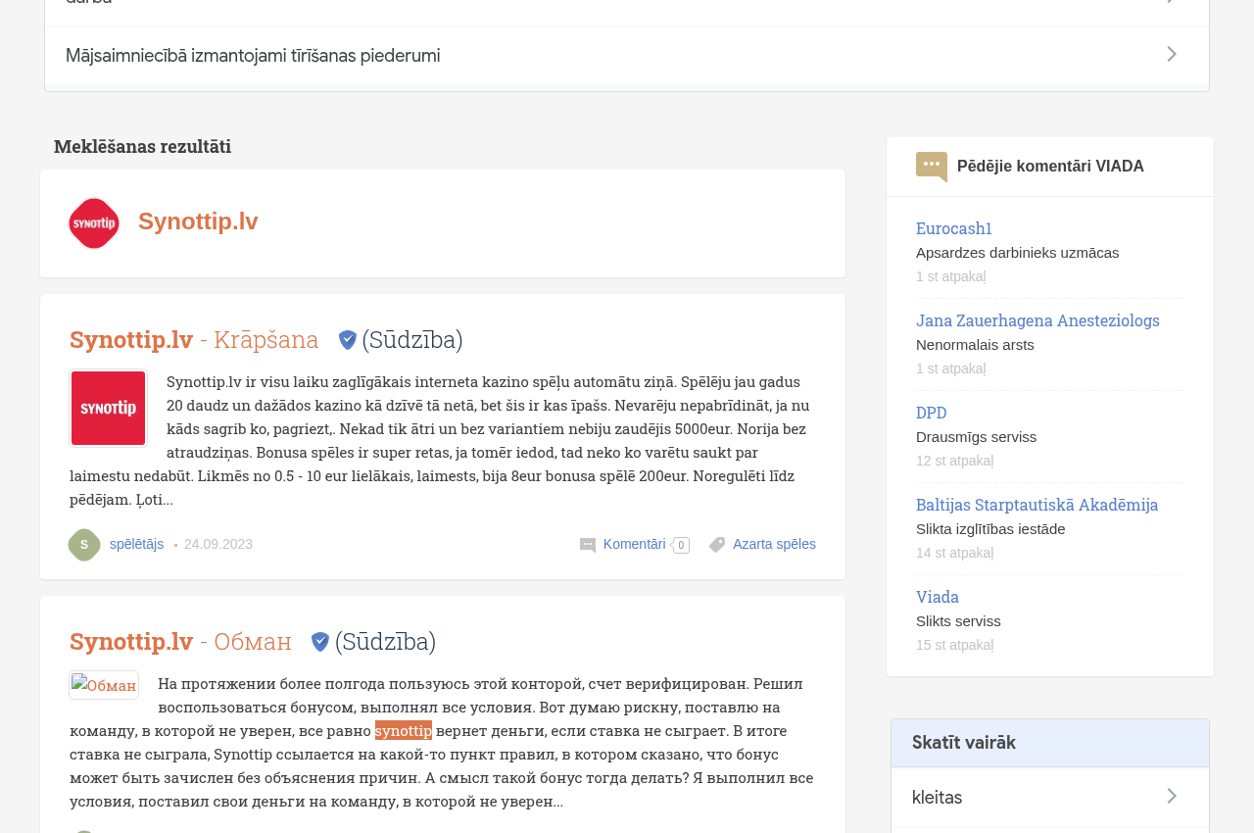The height and width of the screenshot is (833, 1254).
Task: Click 'Pēdējie komentāri VIADA' heading text
Action: [1050, 167]
